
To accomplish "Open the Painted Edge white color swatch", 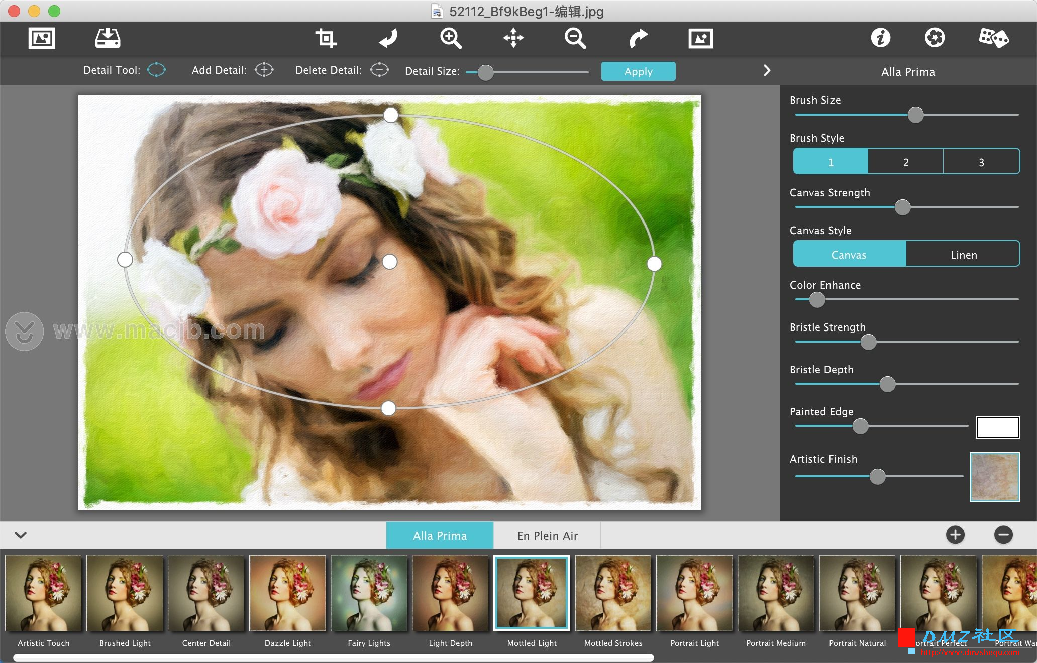I will [997, 427].
